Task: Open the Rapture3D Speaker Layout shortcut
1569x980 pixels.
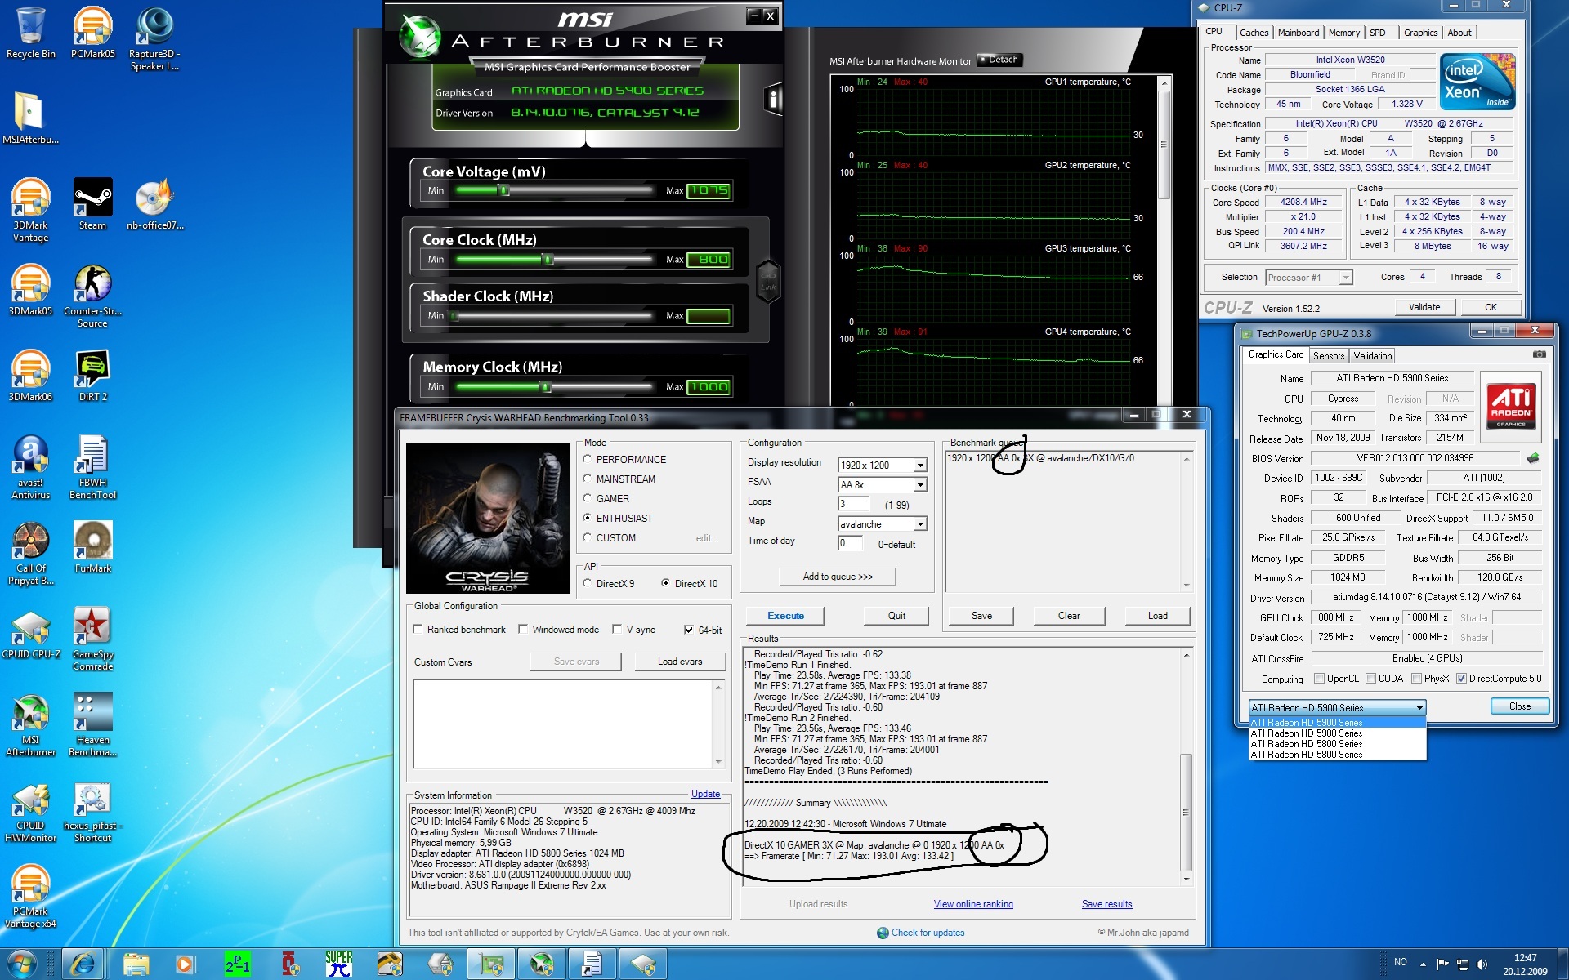Action: (x=154, y=38)
